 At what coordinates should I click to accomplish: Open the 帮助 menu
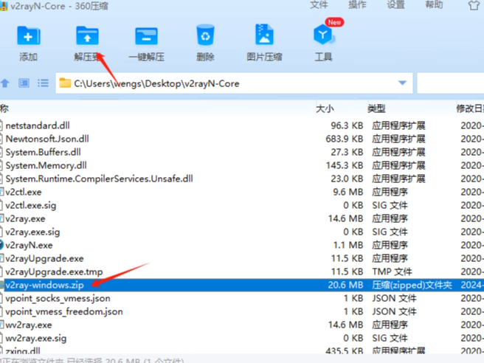pos(434,5)
